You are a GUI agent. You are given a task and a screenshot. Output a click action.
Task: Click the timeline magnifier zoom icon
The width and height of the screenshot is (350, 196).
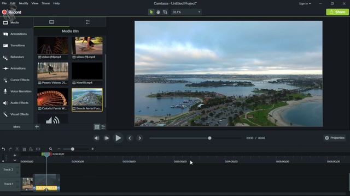coord(51,149)
